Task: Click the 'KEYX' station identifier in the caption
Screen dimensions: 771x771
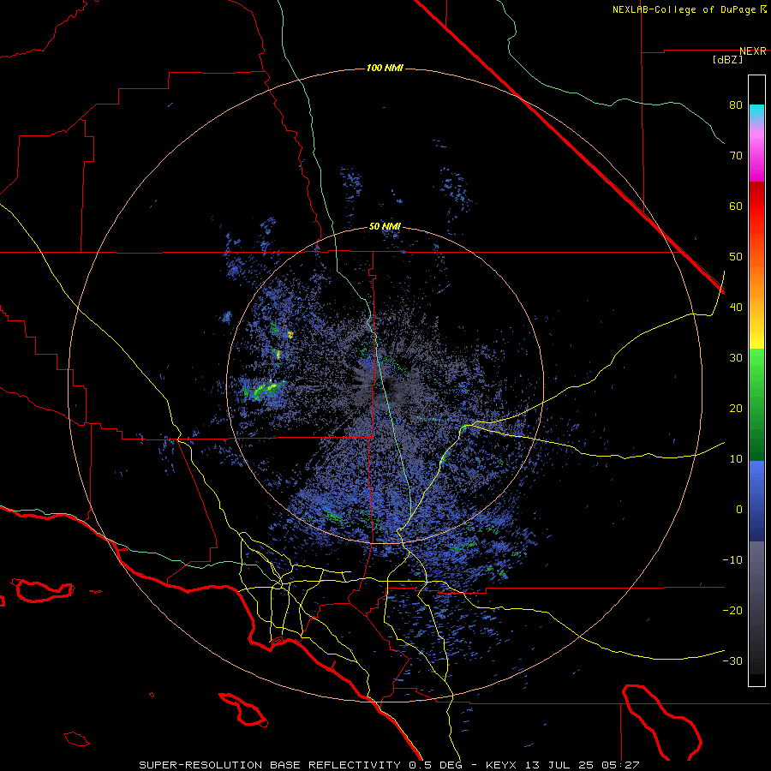Action: tap(503, 765)
